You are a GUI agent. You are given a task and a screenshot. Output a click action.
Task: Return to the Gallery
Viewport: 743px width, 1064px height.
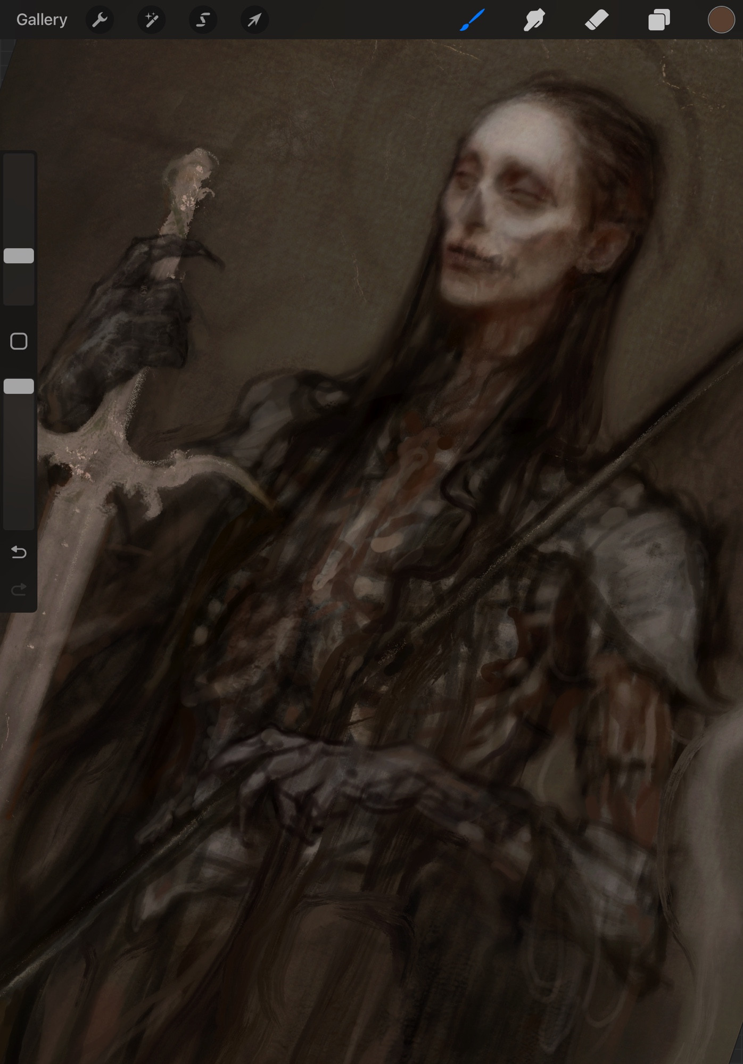coord(42,20)
